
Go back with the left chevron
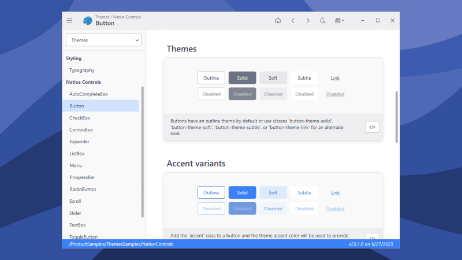293,21
